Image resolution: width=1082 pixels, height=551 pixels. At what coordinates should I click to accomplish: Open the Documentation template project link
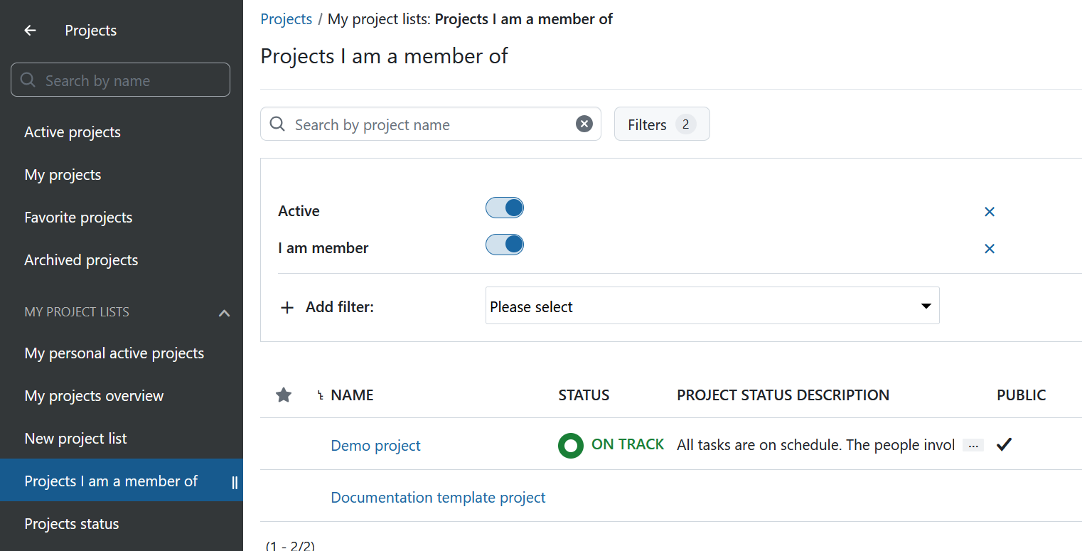coord(438,498)
